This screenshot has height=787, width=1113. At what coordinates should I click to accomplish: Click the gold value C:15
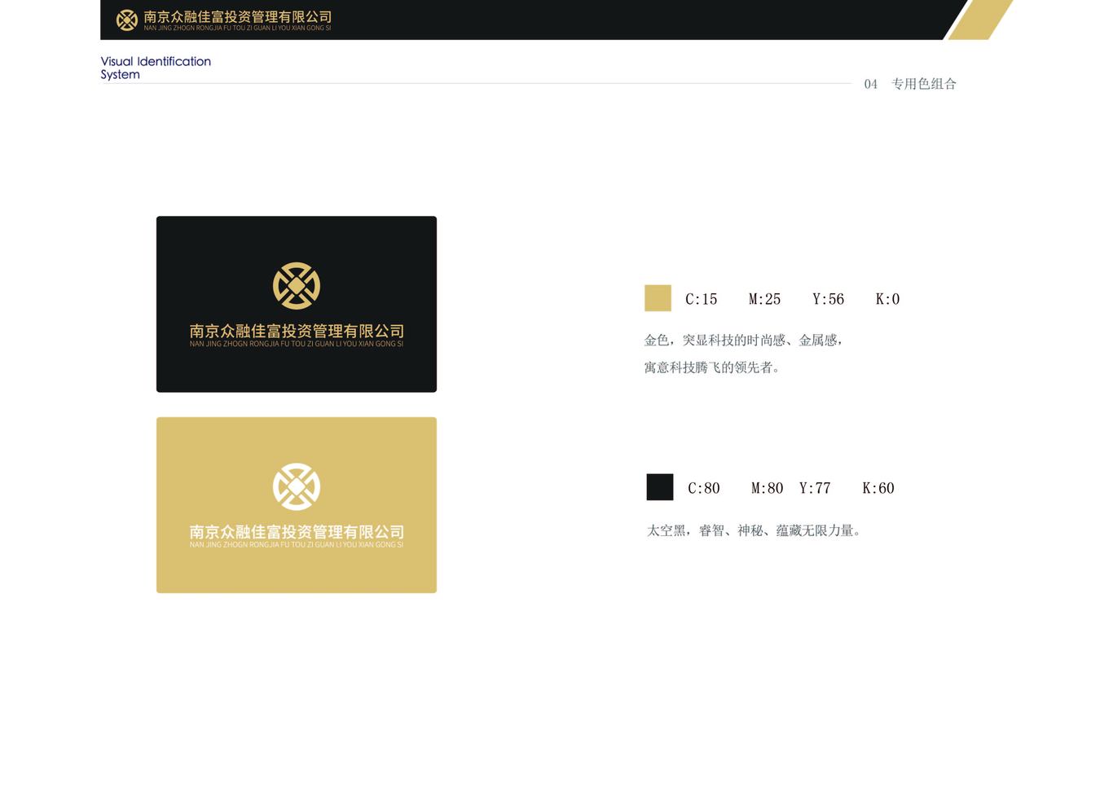702,299
